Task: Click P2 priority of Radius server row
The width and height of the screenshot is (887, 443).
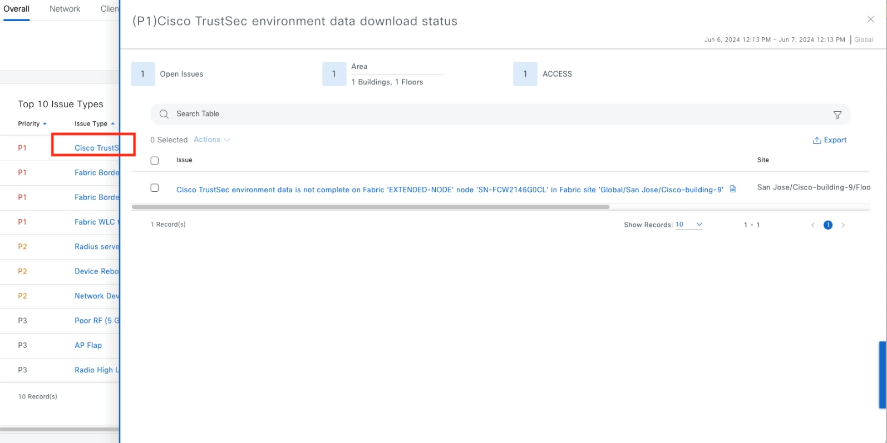Action: tap(22, 247)
